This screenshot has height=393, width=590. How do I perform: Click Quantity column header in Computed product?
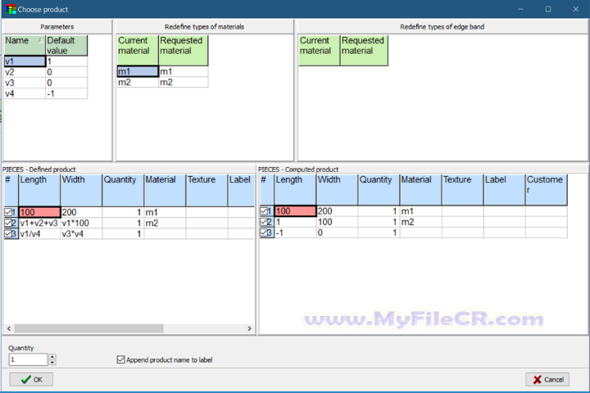coord(379,190)
